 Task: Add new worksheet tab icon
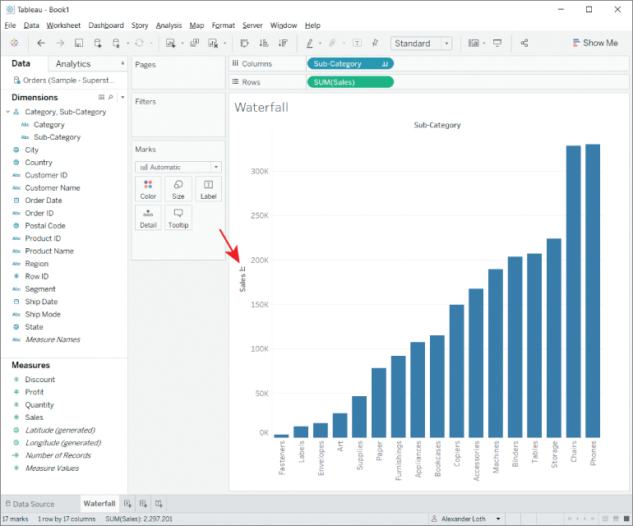(x=128, y=503)
